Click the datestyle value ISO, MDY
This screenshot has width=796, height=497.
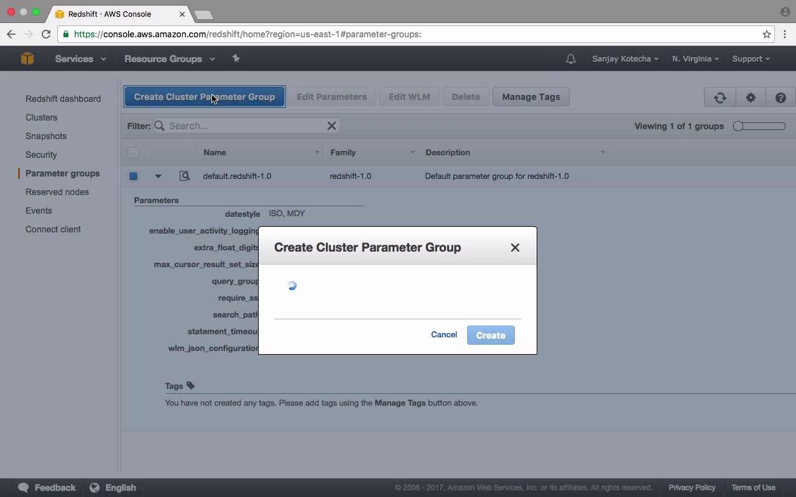pyautogui.click(x=287, y=213)
